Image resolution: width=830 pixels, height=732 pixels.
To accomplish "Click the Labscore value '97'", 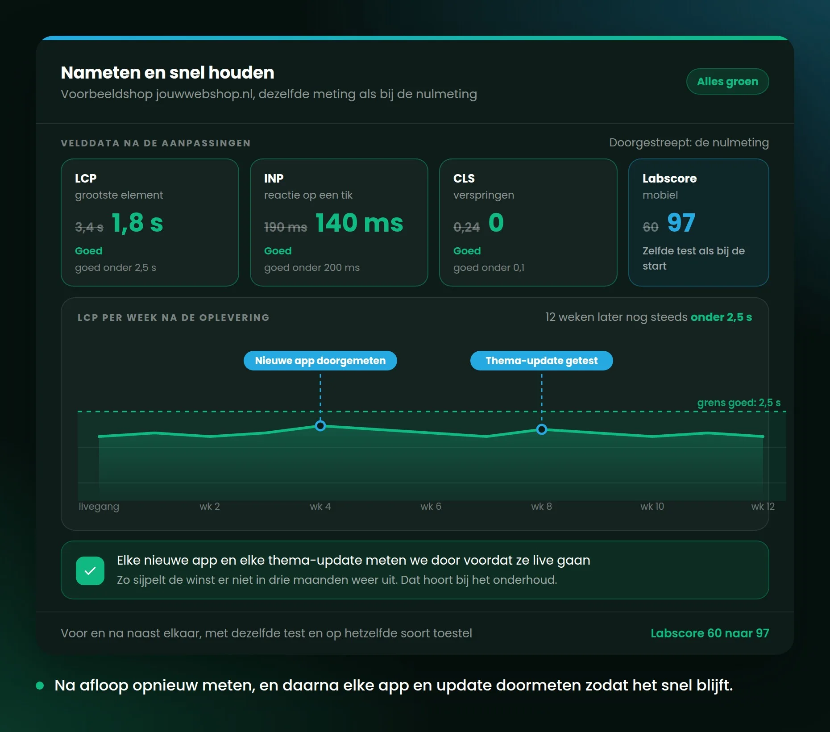I will (681, 222).
